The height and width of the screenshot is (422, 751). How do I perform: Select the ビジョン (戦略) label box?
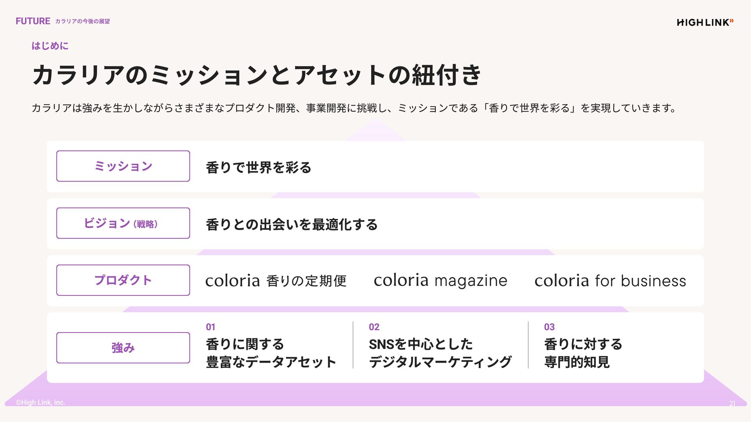click(123, 223)
